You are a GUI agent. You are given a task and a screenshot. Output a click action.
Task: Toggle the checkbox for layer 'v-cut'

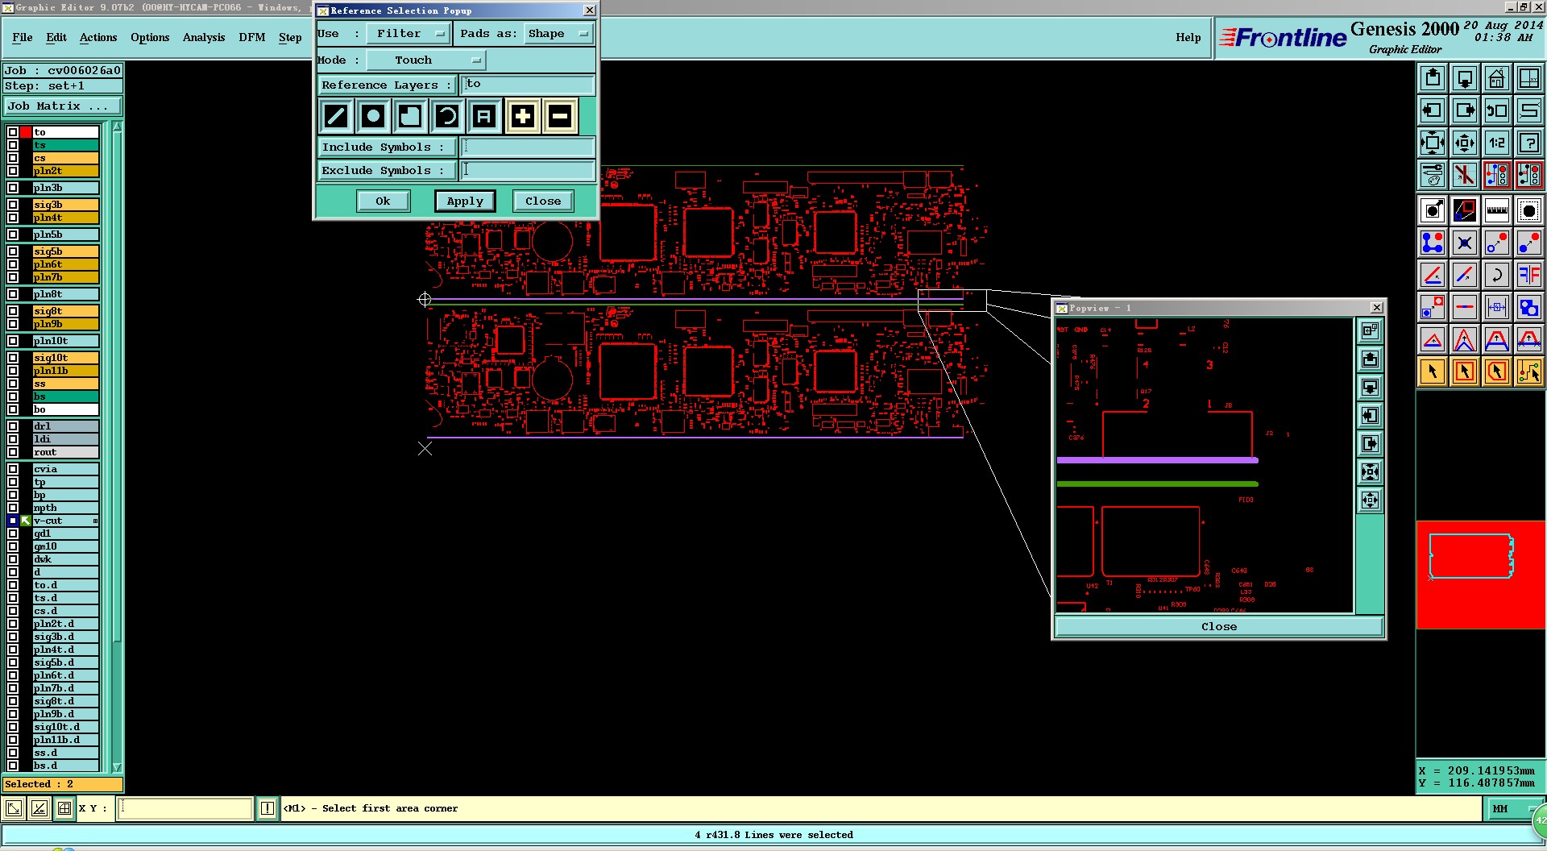tap(13, 521)
